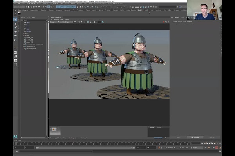Screen dimensions: 235x156
Task: Select the Rotate tool in the toolbox
Action: tap(15, 35)
